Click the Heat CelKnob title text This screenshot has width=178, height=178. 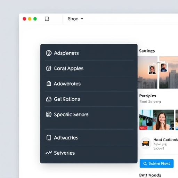(165, 140)
